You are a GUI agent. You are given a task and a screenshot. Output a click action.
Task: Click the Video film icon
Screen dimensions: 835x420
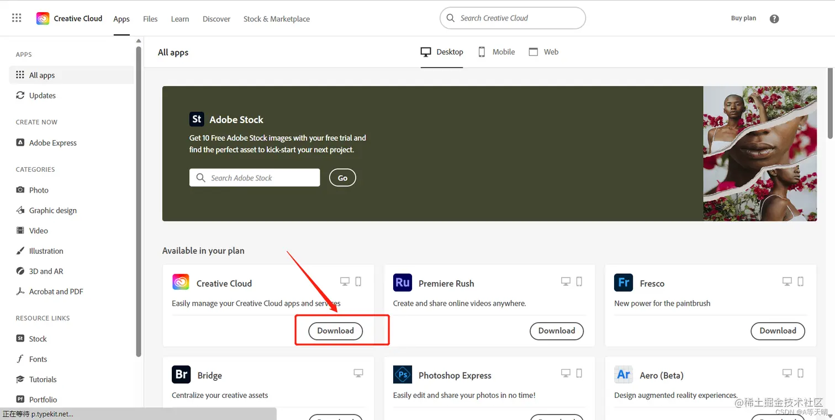pyautogui.click(x=20, y=231)
